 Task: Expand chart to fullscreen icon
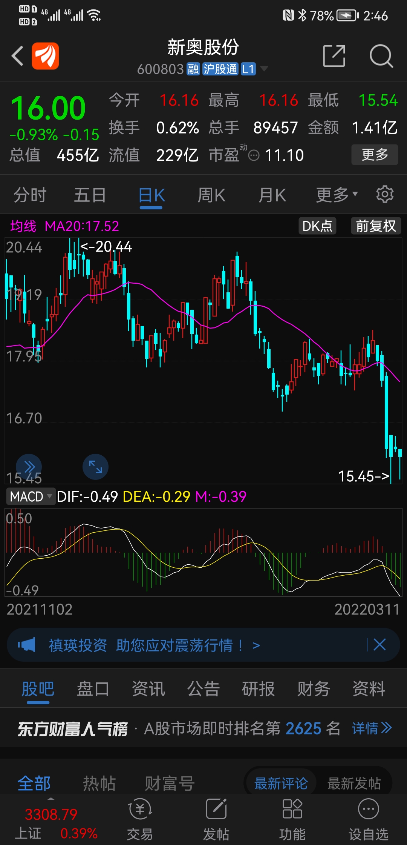(x=95, y=467)
